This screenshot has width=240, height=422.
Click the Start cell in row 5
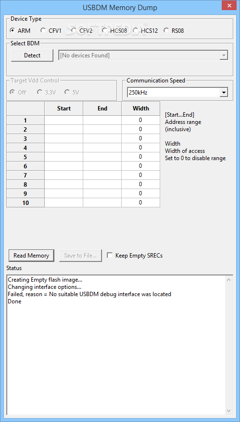pyautogui.click(x=63, y=157)
